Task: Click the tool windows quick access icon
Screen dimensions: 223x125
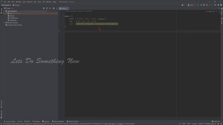Action: point(1,124)
